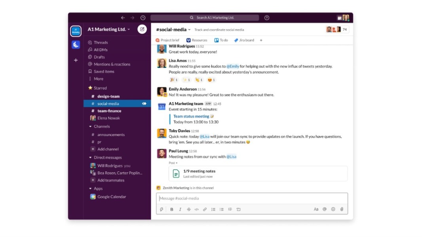Click the compose new message icon
The height and width of the screenshot is (237, 422).
pos(142,29)
